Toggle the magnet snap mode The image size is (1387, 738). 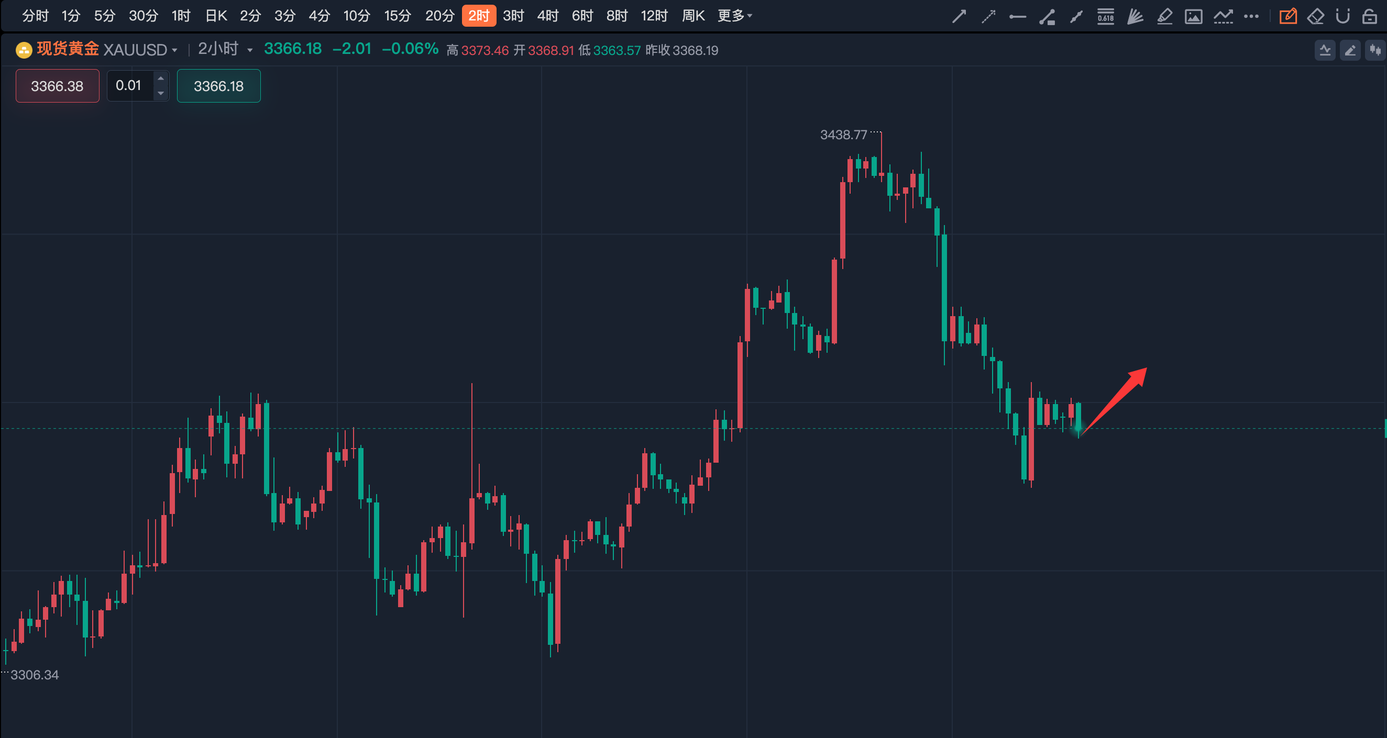[1342, 17]
